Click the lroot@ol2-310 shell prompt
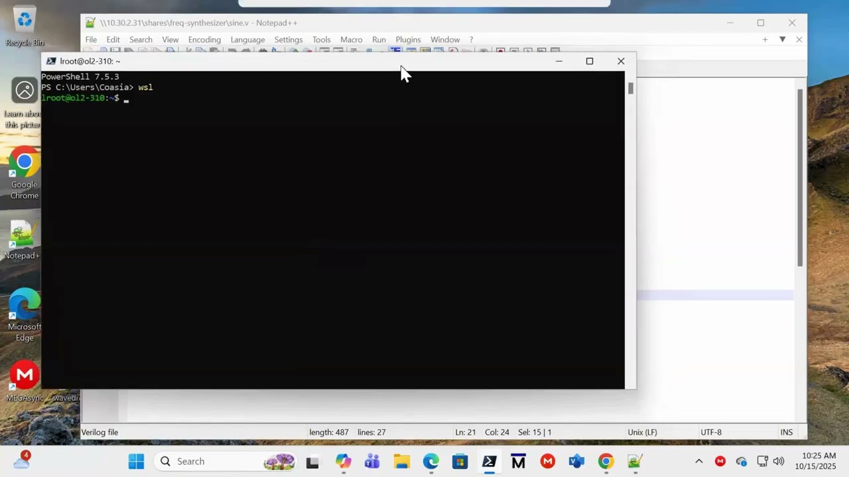Viewport: 849px width, 477px height. pyautogui.click(x=80, y=98)
